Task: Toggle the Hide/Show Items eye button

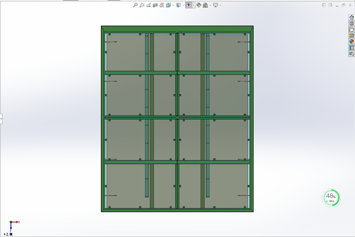Action: pyautogui.click(x=189, y=5)
